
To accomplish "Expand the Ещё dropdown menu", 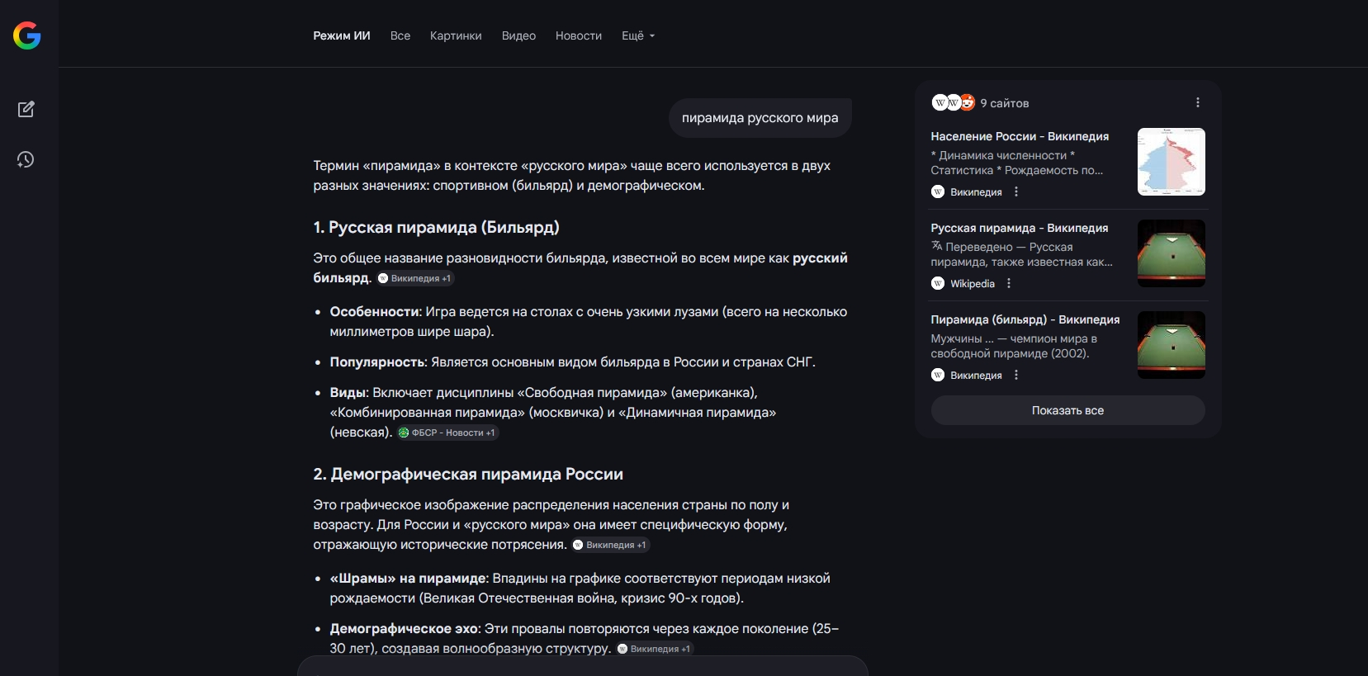I will coord(637,35).
